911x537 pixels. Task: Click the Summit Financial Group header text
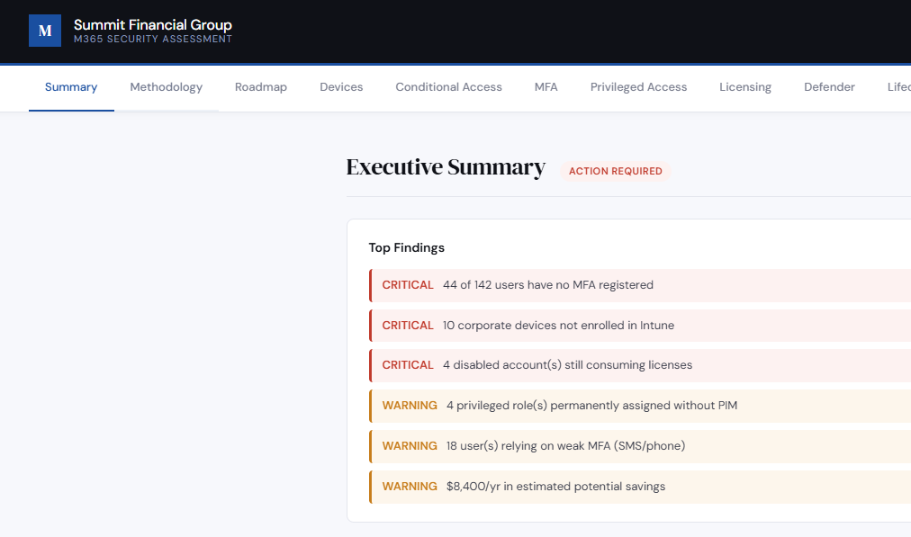[x=153, y=24]
